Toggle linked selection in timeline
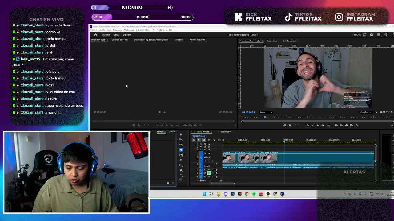The width and height of the screenshot is (394, 221). tap(204, 140)
